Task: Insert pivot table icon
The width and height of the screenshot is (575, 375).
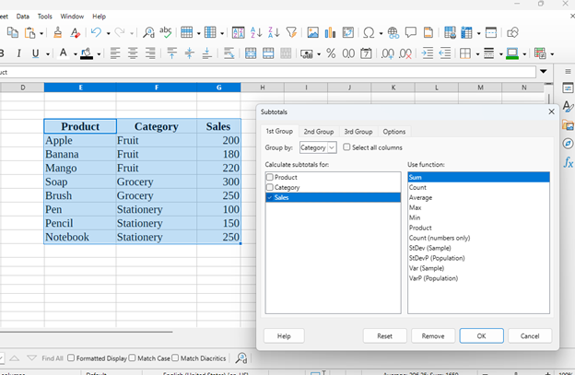Action: coord(347,32)
